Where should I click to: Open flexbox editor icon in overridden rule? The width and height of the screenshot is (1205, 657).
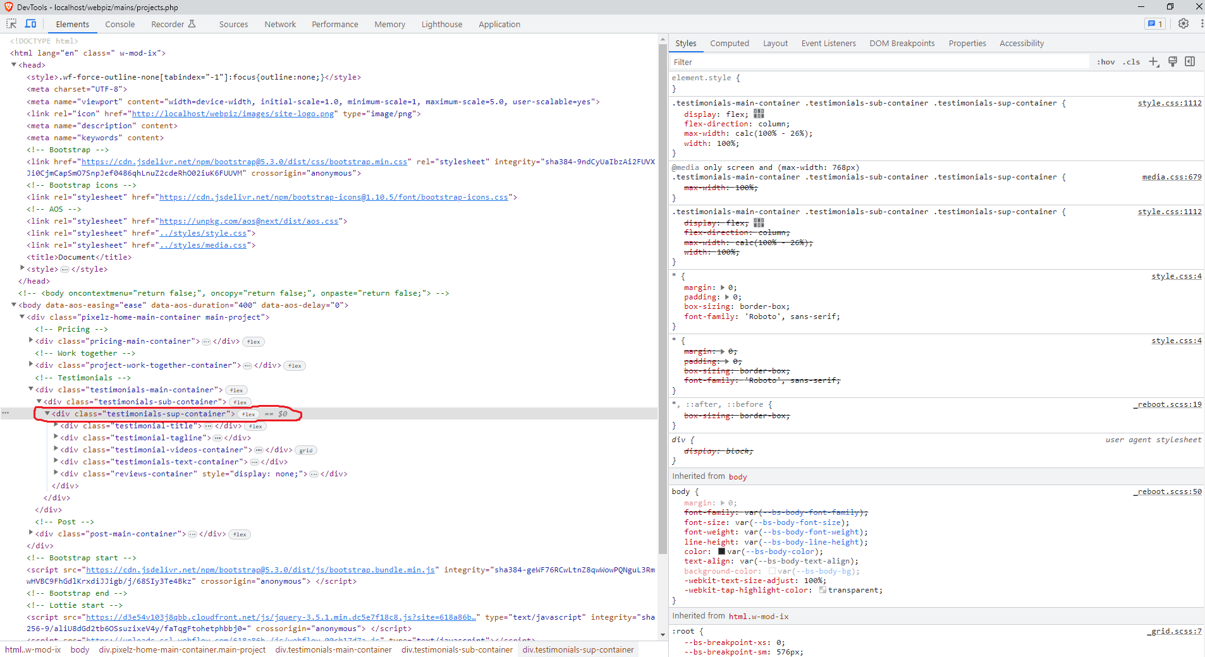(759, 223)
